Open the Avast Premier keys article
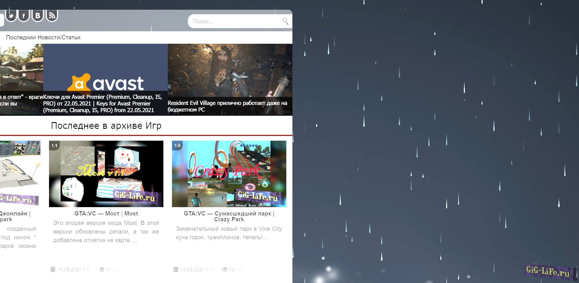This screenshot has height=283, width=579. (102, 104)
